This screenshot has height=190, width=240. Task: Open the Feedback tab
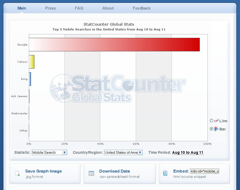point(142,8)
